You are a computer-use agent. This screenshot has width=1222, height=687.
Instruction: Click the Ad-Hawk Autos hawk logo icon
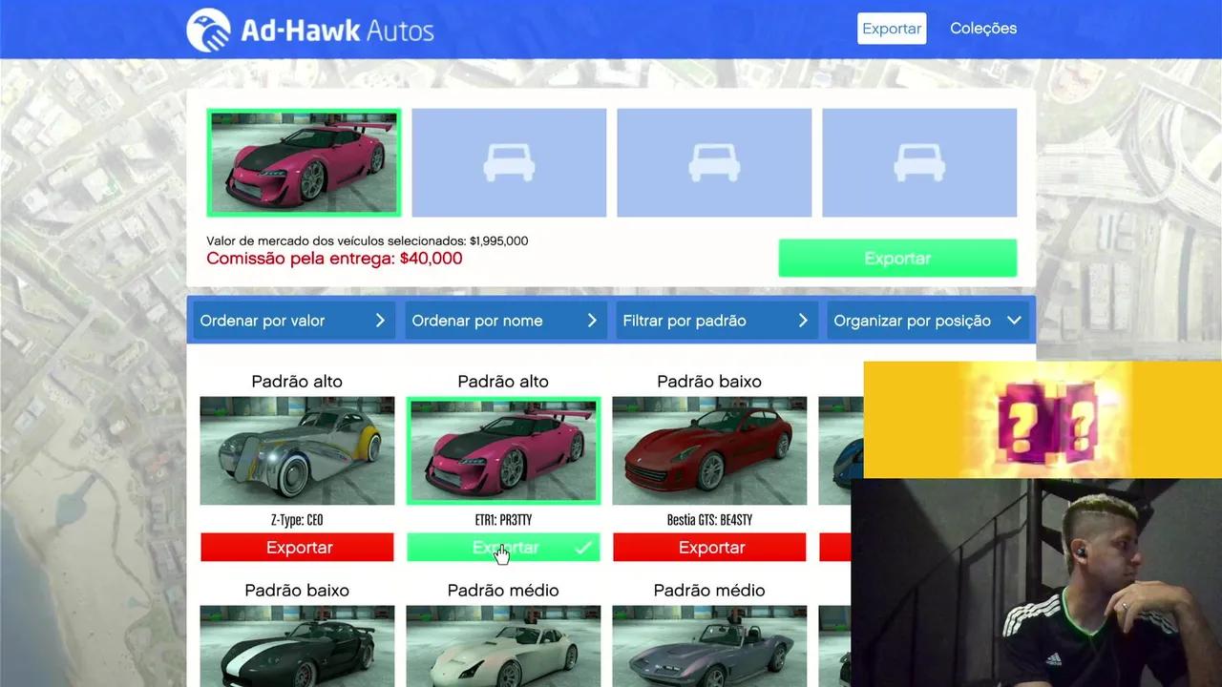coord(208,30)
